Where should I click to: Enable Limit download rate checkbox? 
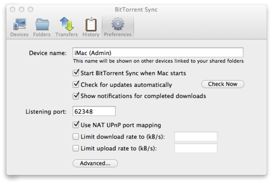[x=76, y=137]
